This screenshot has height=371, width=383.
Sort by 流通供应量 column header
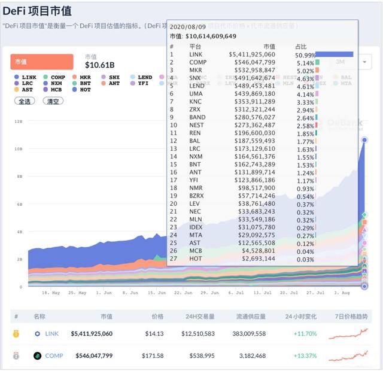pyautogui.click(x=251, y=317)
